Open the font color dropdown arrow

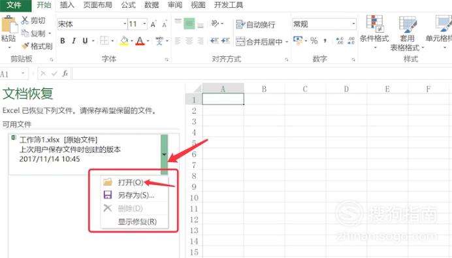point(148,41)
